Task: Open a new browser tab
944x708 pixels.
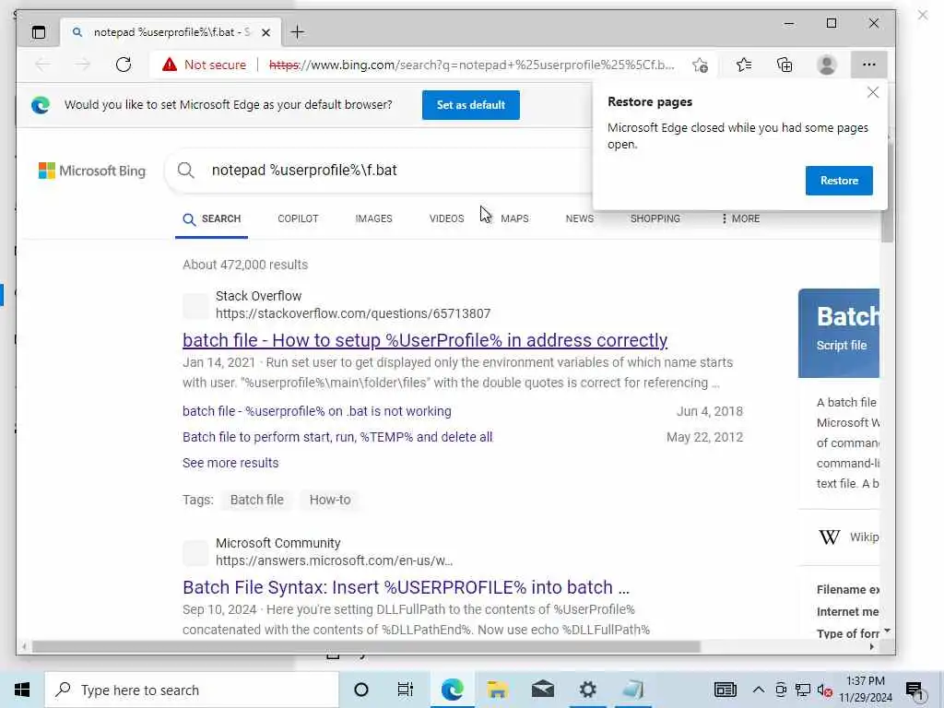Action: click(298, 32)
